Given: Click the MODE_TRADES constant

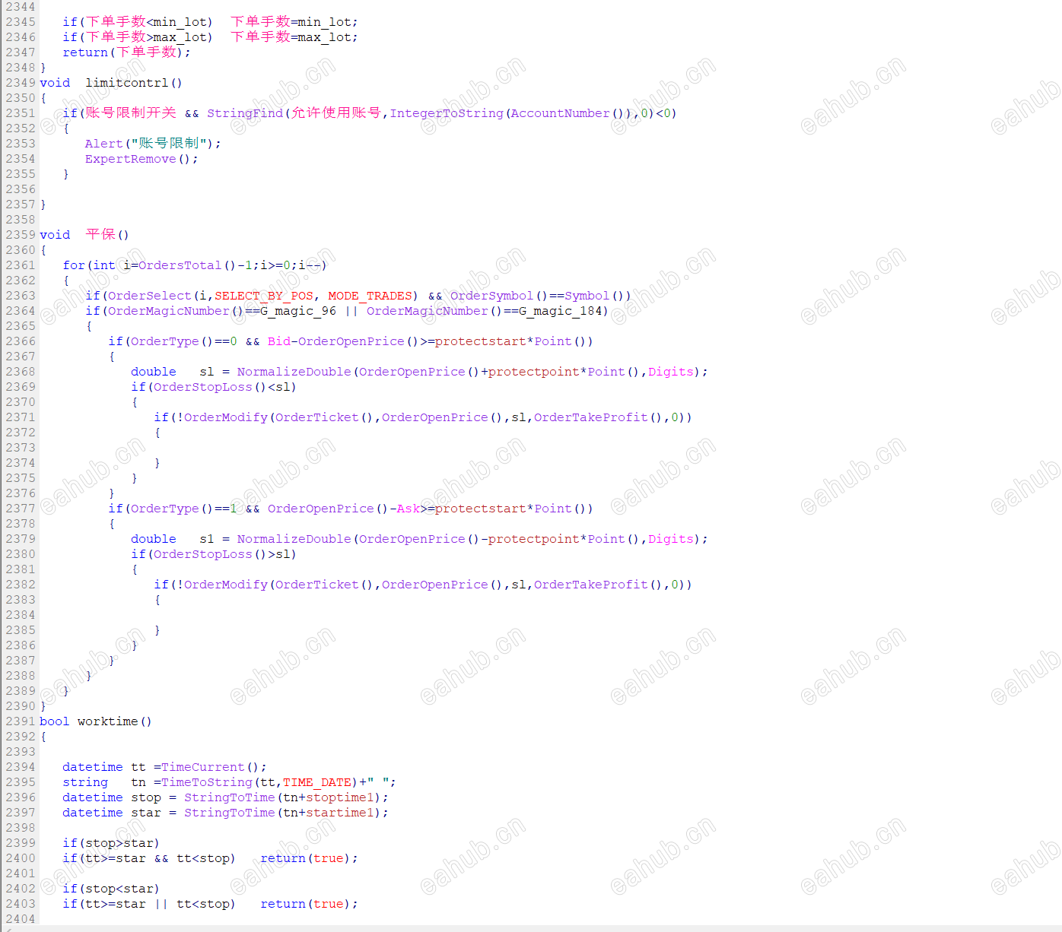Looking at the screenshot, I should 370,296.
